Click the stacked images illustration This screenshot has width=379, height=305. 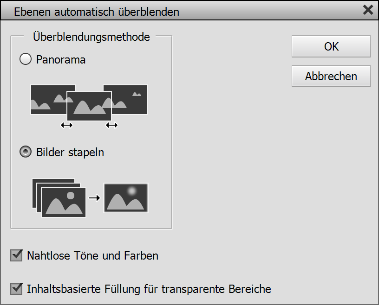(59, 198)
